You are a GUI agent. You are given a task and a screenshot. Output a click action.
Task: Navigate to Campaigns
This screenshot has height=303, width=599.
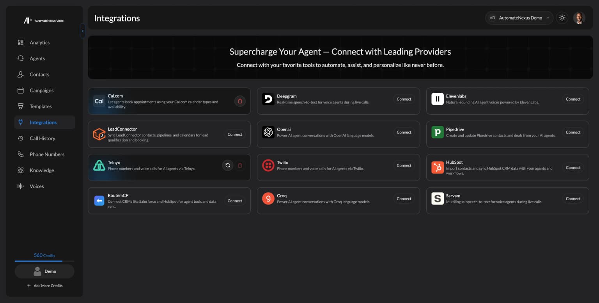pos(44,90)
